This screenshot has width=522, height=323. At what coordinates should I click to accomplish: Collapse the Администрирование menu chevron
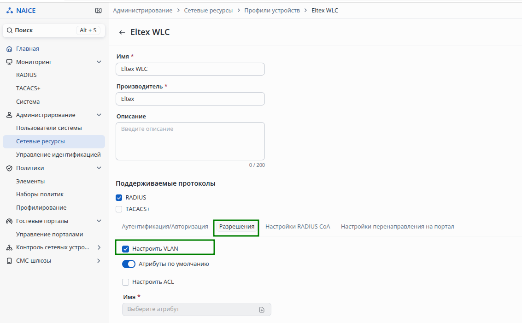99,115
